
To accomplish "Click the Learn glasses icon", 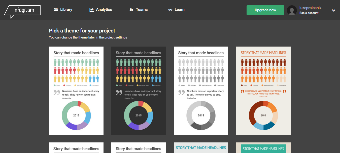I will tap(170, 10).
